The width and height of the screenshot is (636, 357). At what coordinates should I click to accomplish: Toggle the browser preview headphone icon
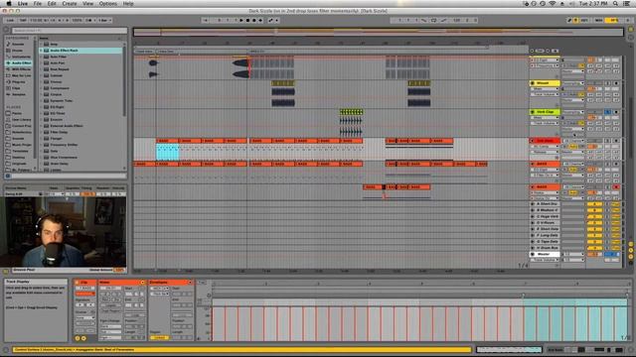pyautogui.click(x=8, y=177)
